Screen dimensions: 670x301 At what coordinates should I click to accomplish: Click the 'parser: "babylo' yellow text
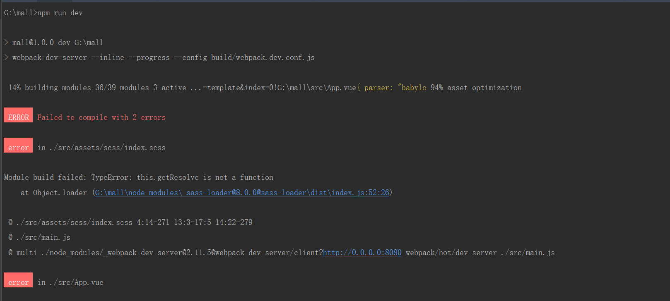[x=395, y=88]
